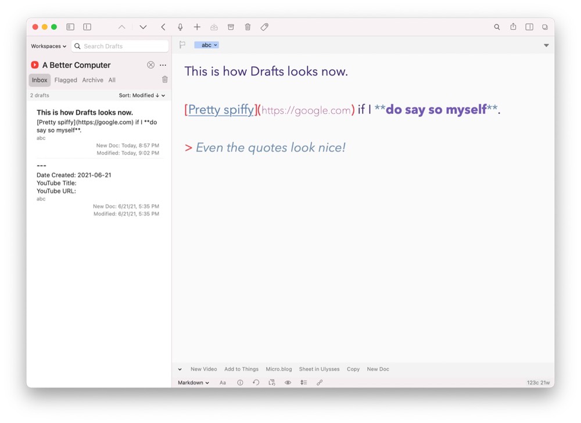Toggle the right panel icon near the share button
This screenshot has height=423, width=581.
[529, 27]
